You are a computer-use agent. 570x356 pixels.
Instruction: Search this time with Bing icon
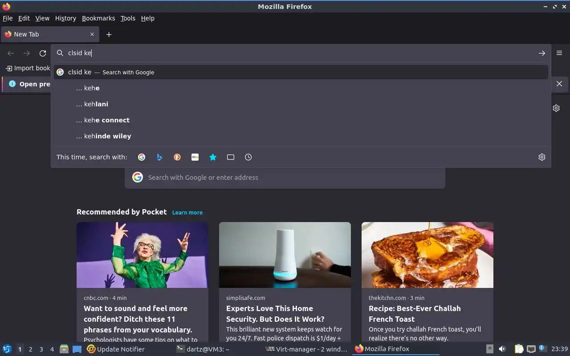click(159, 157)
